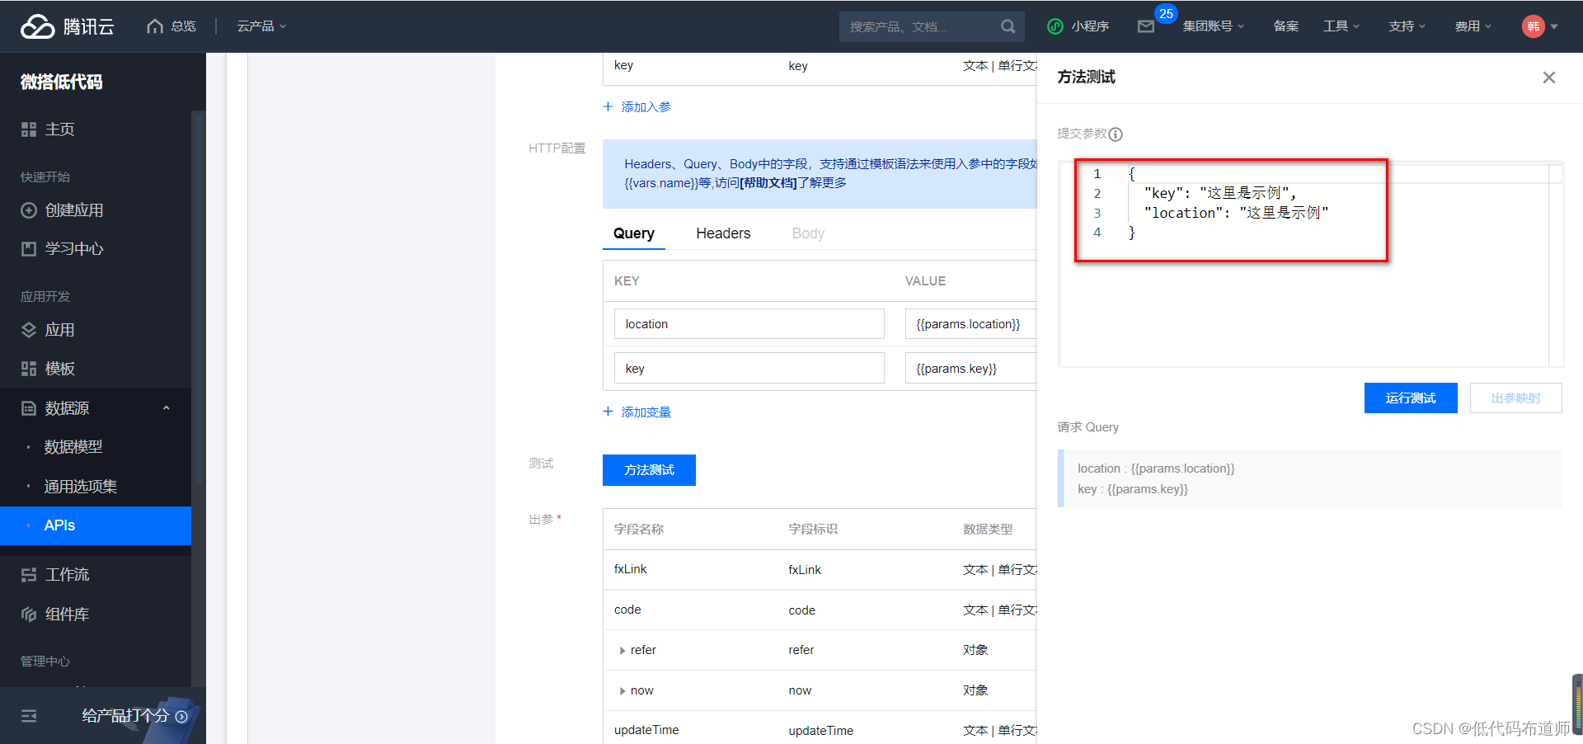Click the 主页 grid icon
This screenshot has width=1583, height=744.
point(29,129)
